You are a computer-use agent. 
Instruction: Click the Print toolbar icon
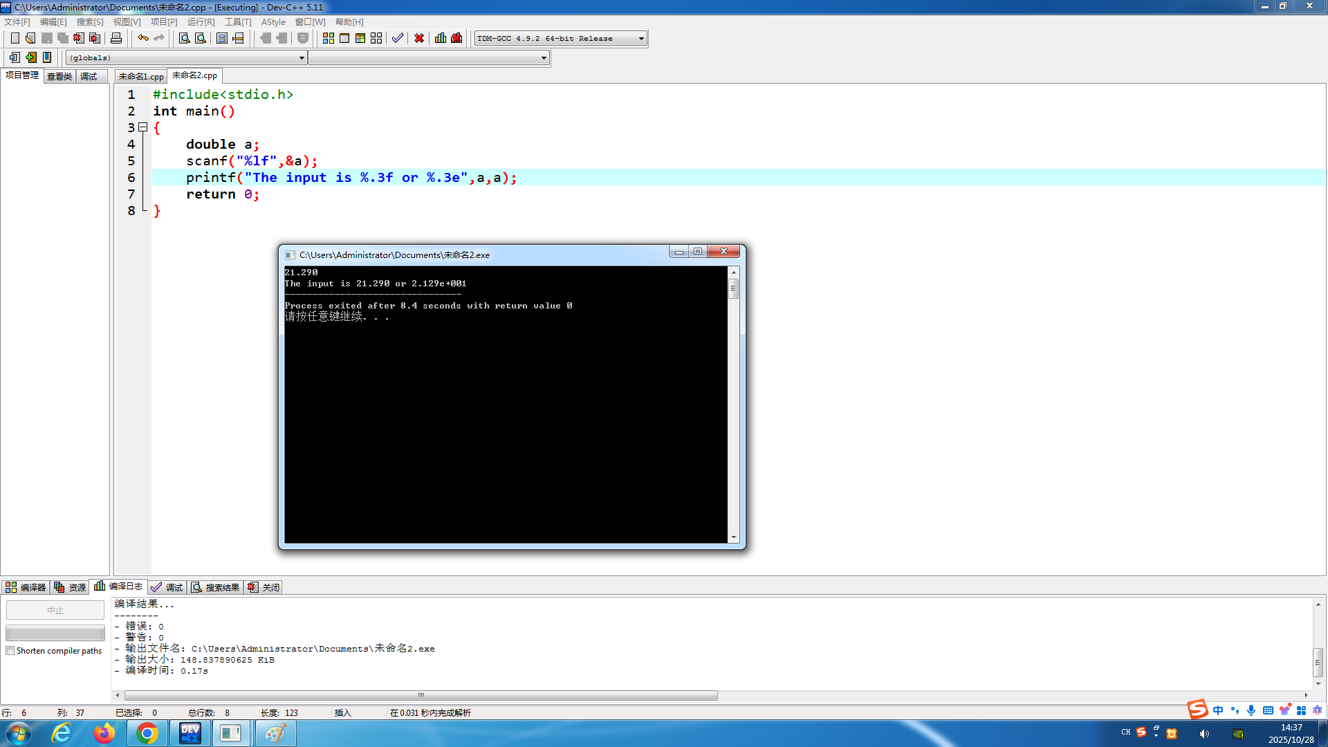pyautogui.click(x=116, y=38)
